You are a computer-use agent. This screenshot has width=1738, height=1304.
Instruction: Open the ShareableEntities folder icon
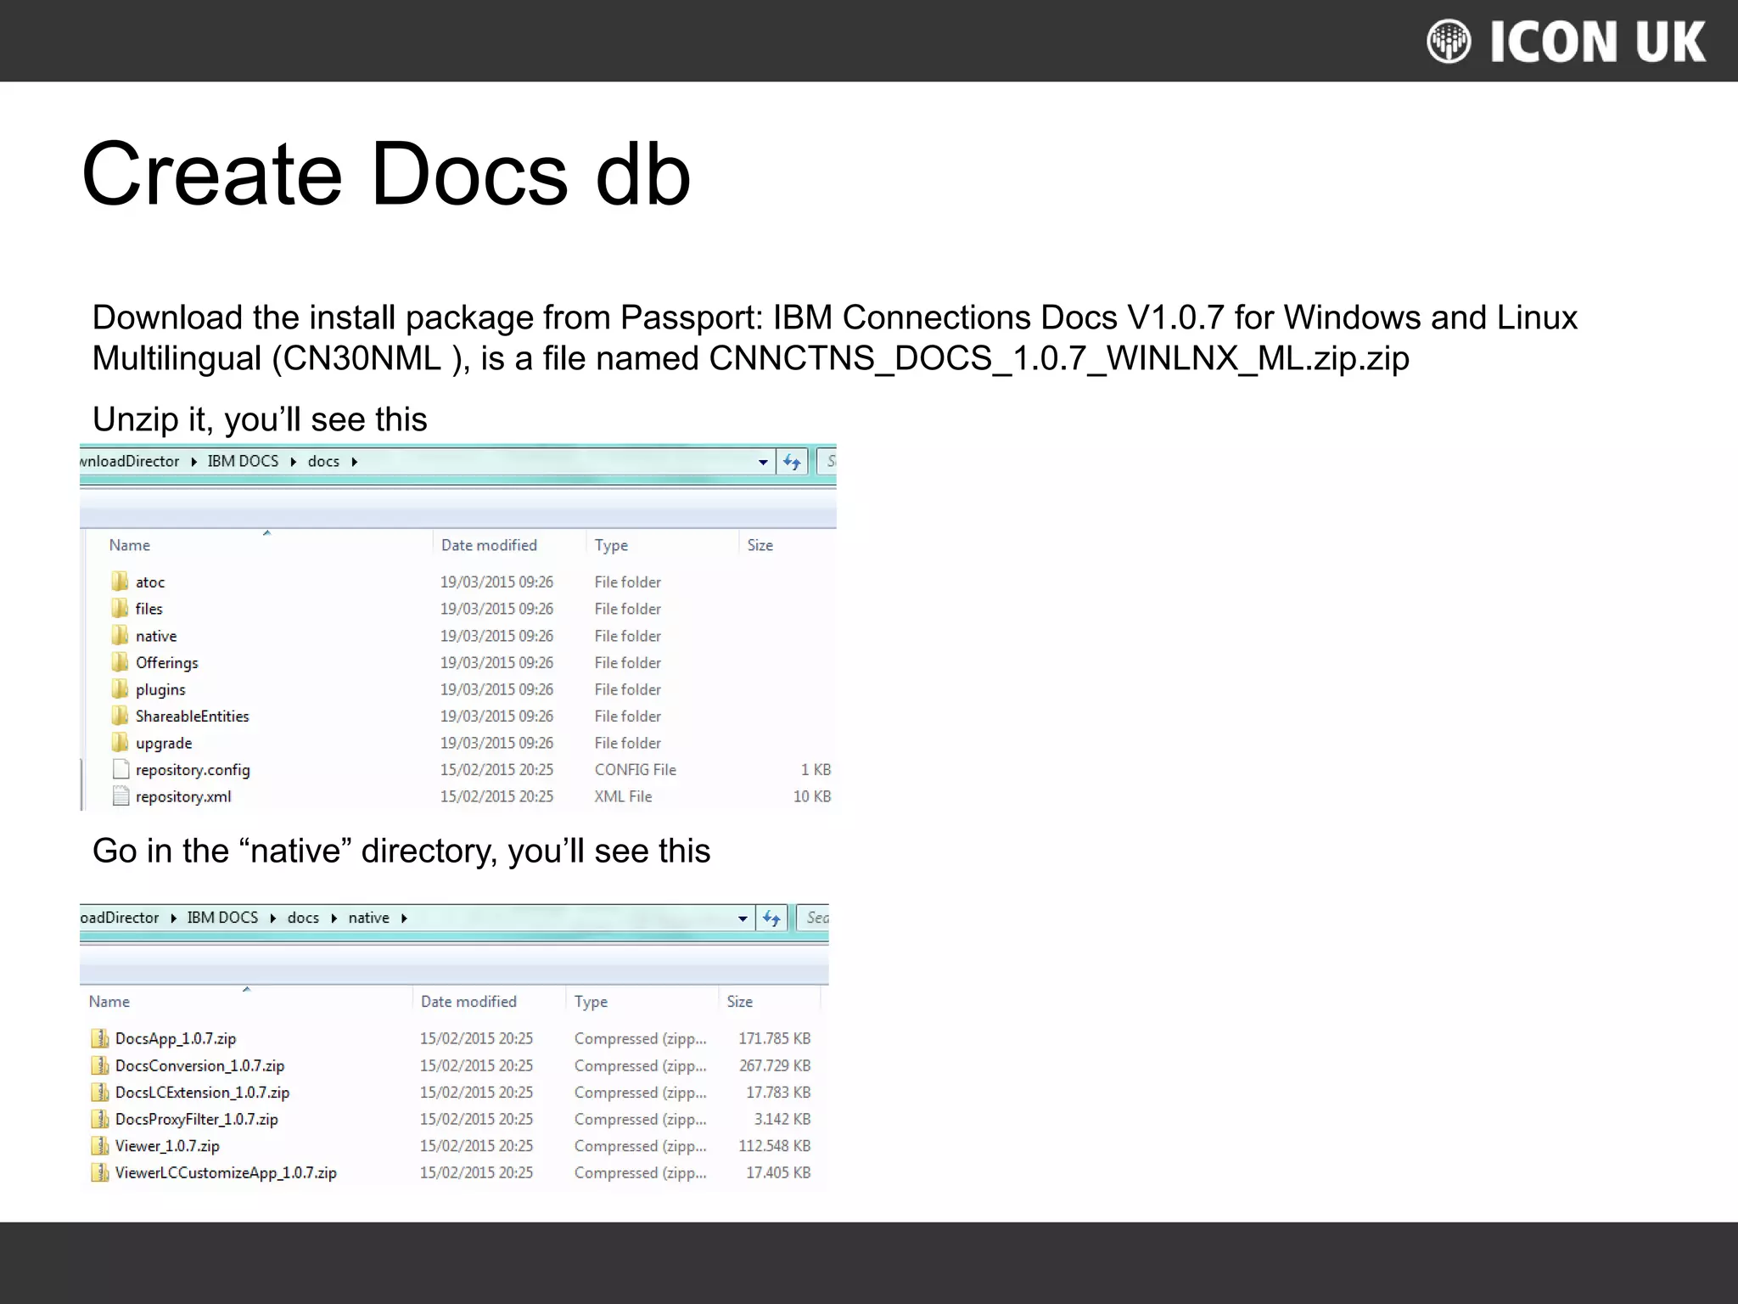point(120,716)
